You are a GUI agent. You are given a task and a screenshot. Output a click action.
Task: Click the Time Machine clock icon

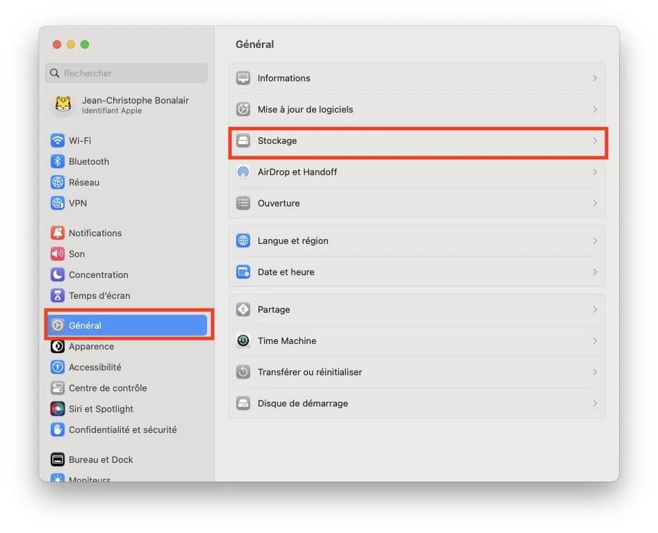tap(243, 341)
